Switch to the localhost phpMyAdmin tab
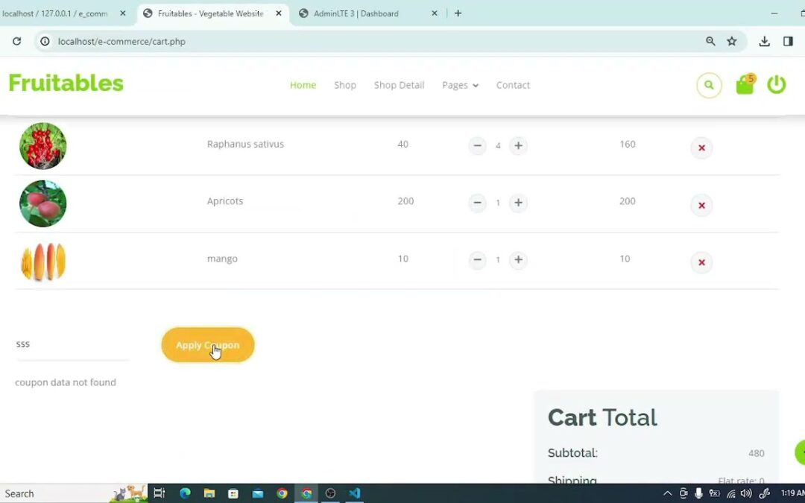The width and height of the screenshot is (805, 503). (x=54, y=13)
